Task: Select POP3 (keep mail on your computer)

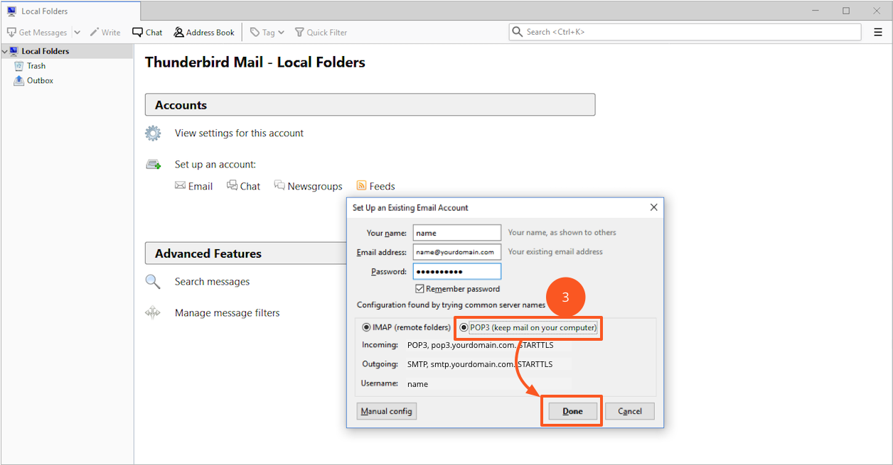Action: coord(464,327)
